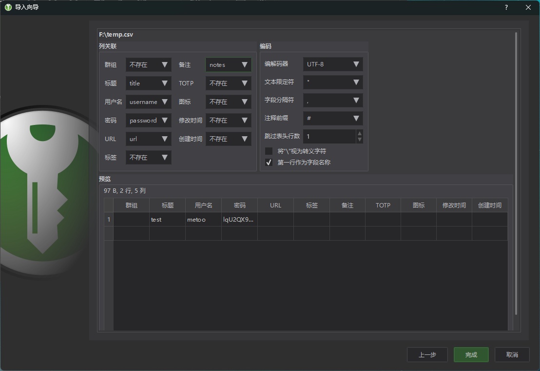The height and width of the screenshot is (371, 540).
Task: Open the URL column mapping dropdown
Action: pyautogui.click(x=148, y=139)
